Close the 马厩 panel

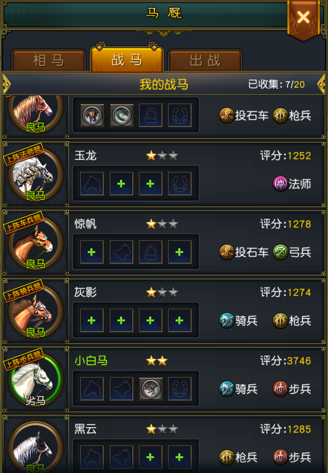(303, 17)
